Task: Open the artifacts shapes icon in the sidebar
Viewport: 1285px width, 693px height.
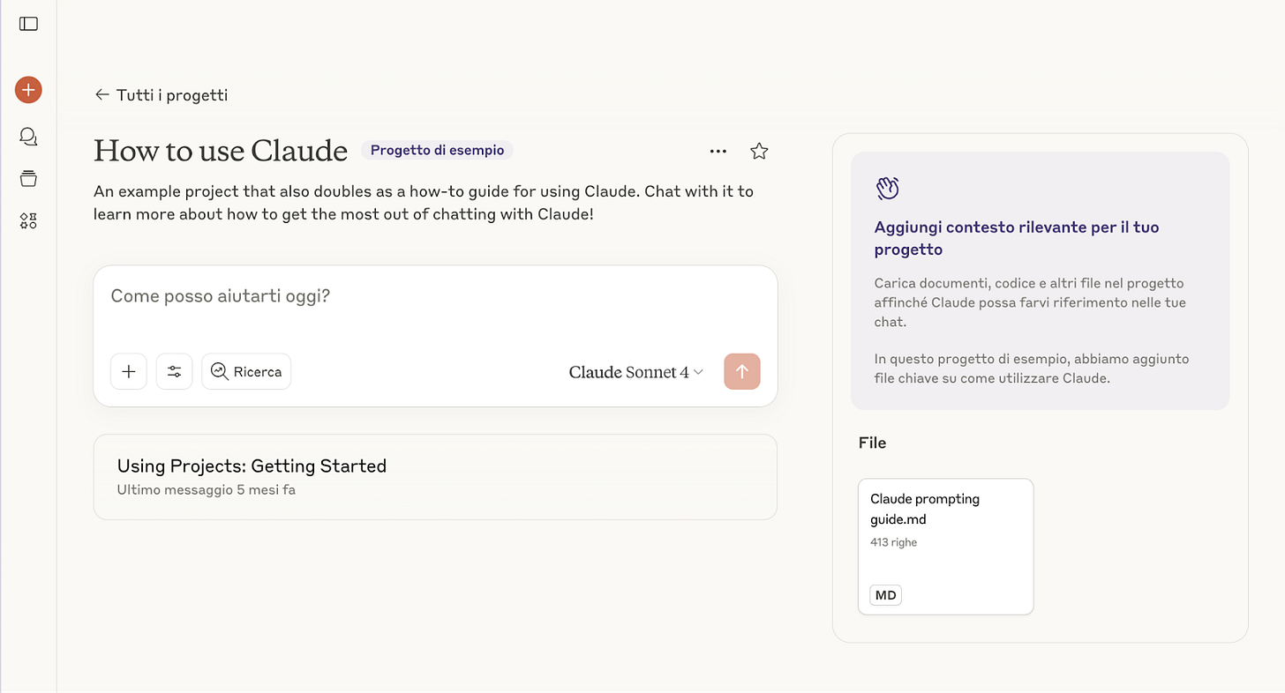Action: click(x=28, y=221)
